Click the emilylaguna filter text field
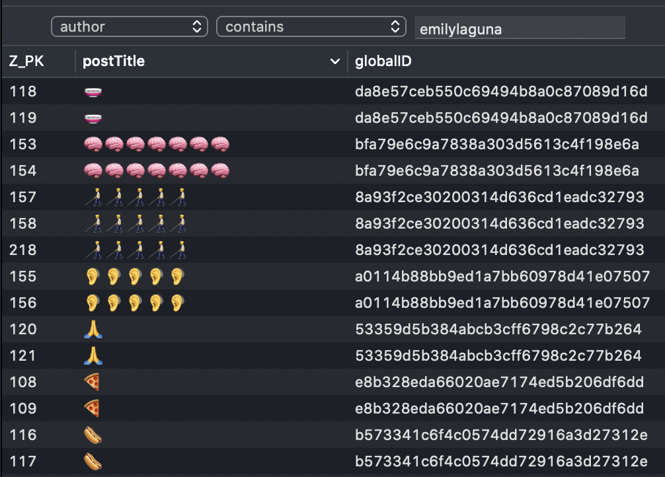 (x=520, y=28)
